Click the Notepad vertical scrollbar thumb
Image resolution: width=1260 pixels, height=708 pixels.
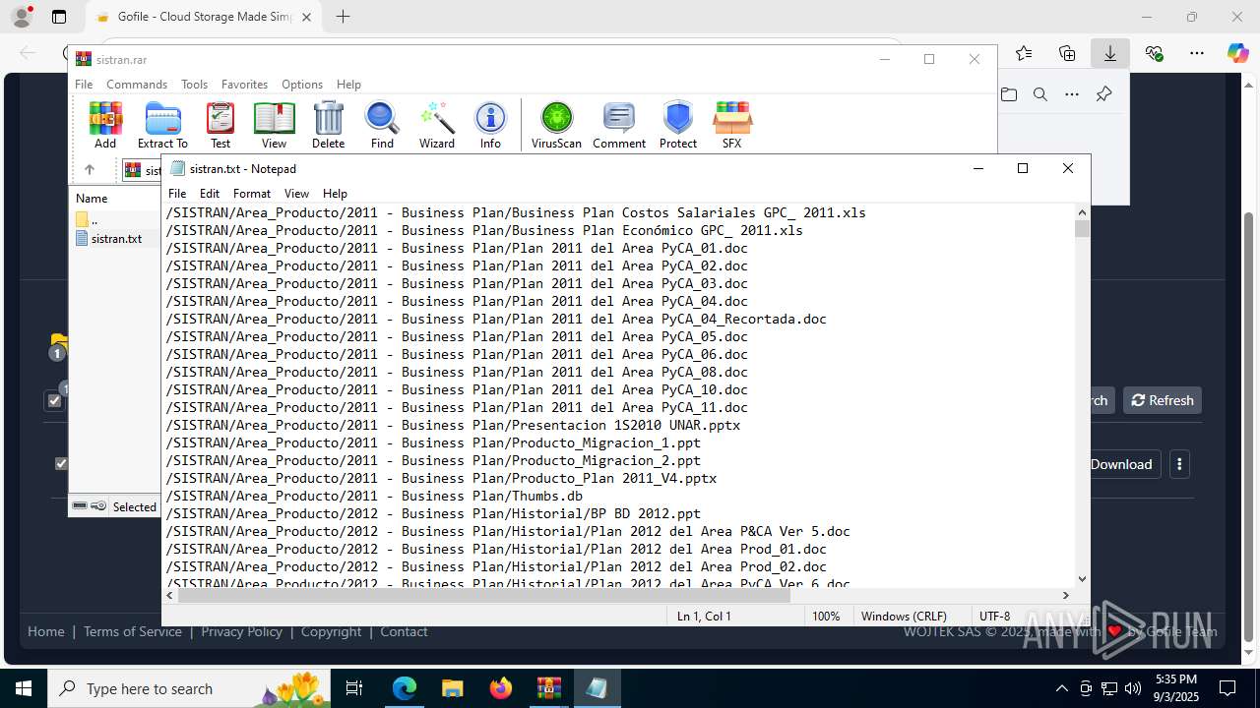point(1083,228)
